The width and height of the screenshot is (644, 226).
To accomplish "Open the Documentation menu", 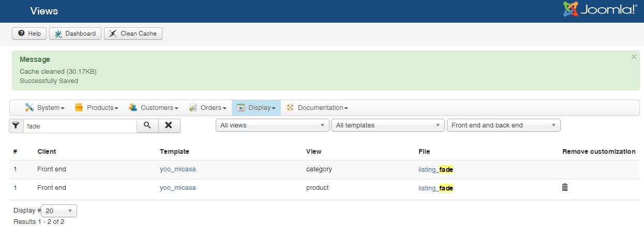I will (x=317, y=108).
